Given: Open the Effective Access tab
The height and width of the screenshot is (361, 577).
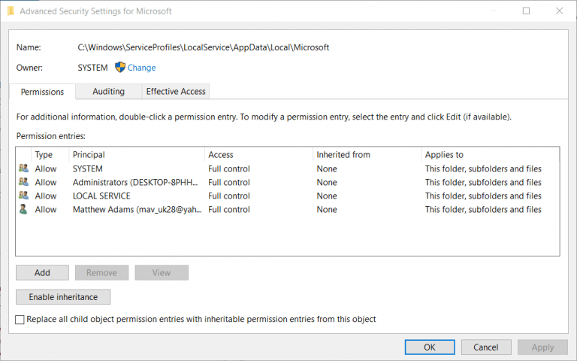Looking at the screenshot, I should 176,91.
